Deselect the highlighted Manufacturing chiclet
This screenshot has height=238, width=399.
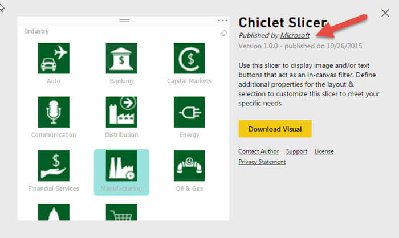121,166
